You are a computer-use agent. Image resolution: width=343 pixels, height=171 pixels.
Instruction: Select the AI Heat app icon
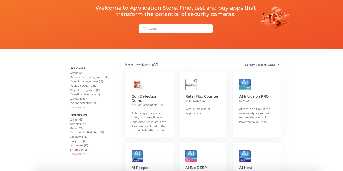(x=245, y=156)
